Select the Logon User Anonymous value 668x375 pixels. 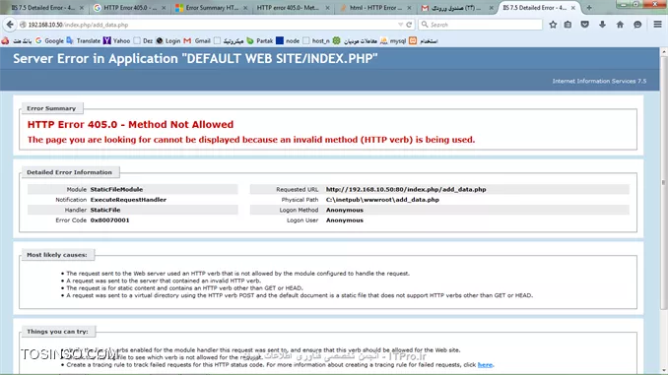coord(345,220)
